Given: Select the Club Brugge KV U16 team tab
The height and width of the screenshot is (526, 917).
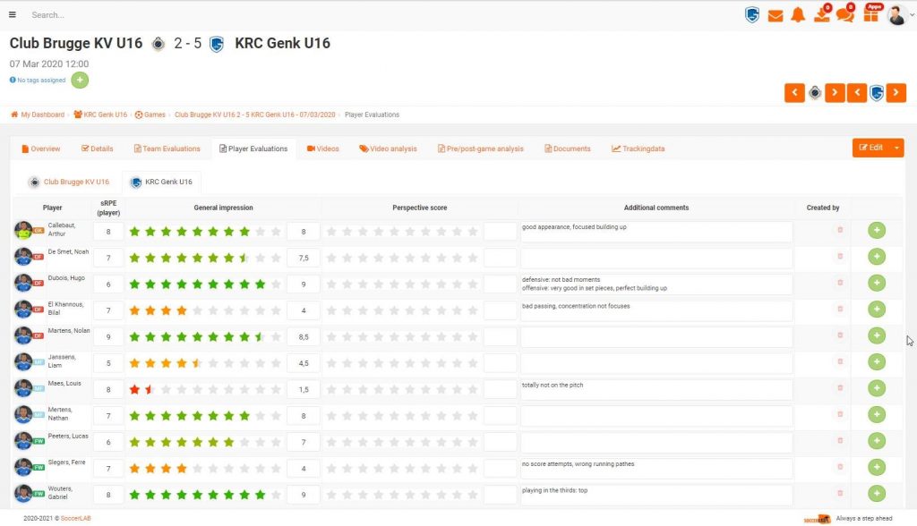Looking at the screenshot, I should (69, 182).
